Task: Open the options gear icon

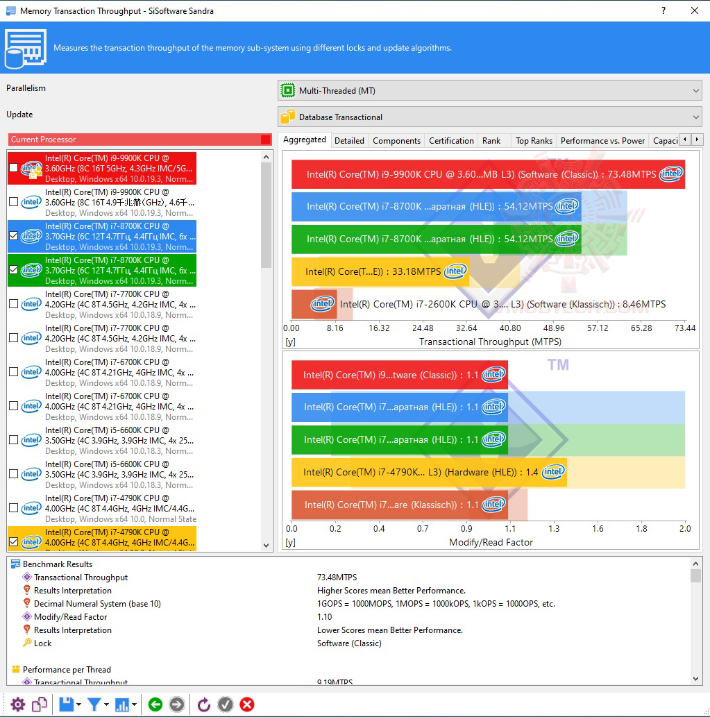Action: tap(18, 705)
